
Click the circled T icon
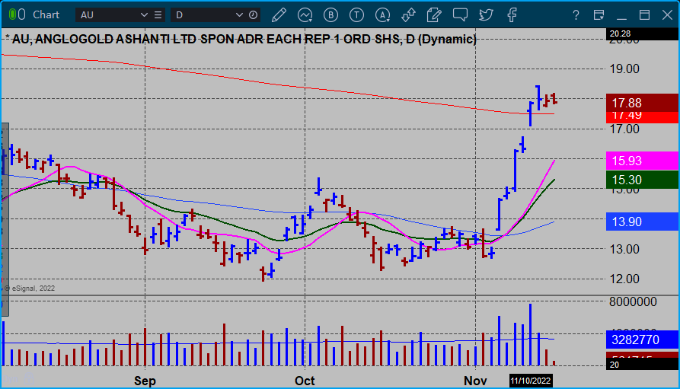click(356, 15)
